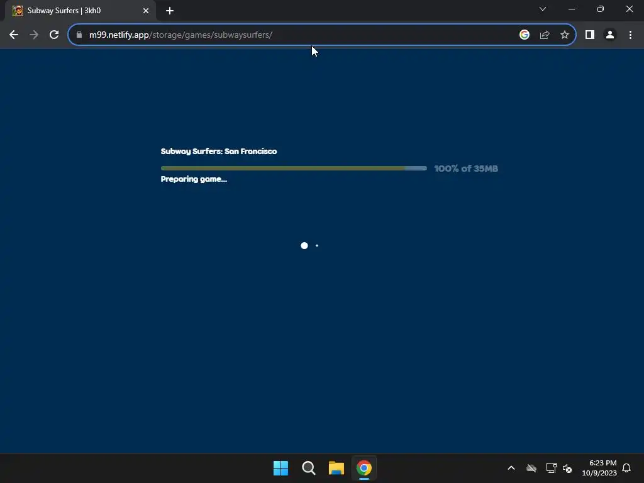Restore down the Chrome window
The width and height of the screenshot is (644, 483).
coord(601,9)
